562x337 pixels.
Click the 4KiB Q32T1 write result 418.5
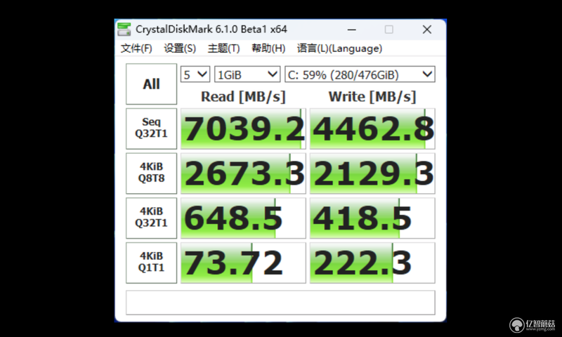tap(372, 218)
